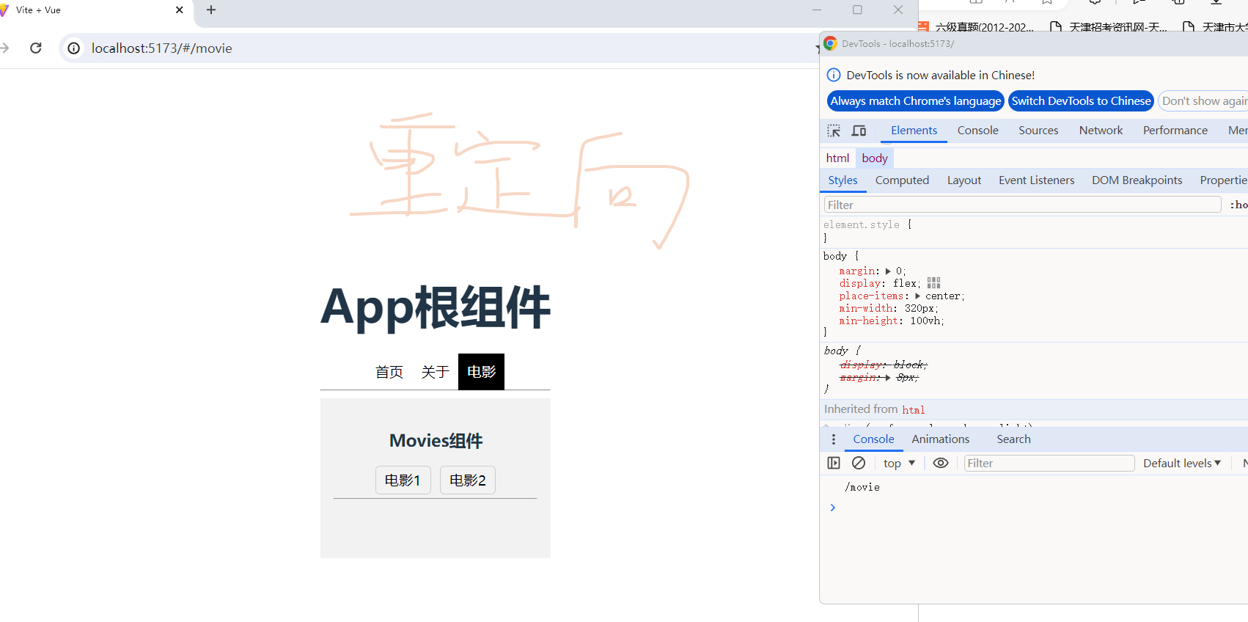Click the 六级真题 bookmark in background browser
Screen dimensions: 1248x622
click(x=975, y=27)
